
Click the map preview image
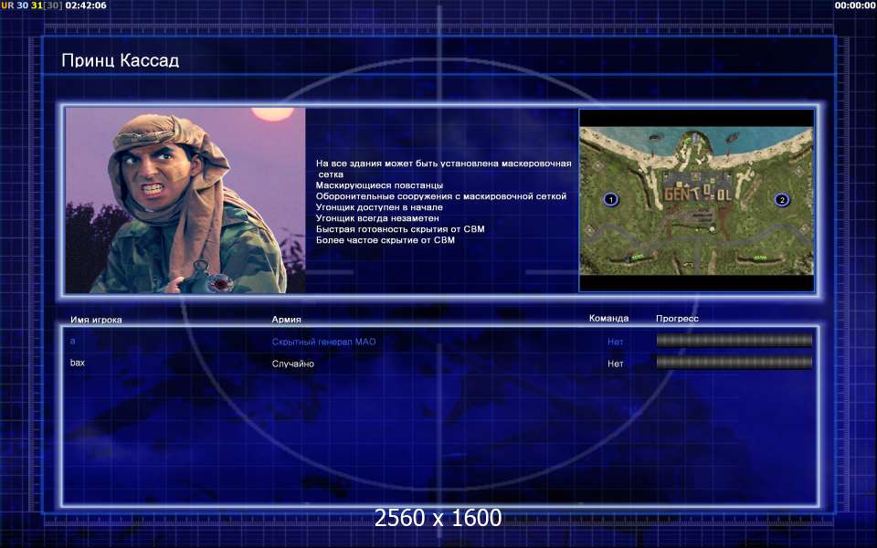click(x=696, y=200)
